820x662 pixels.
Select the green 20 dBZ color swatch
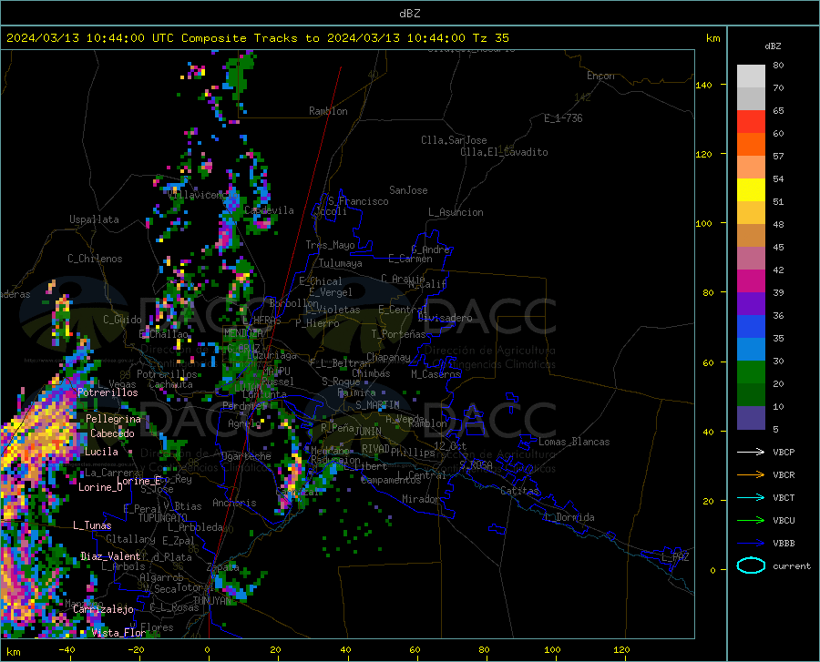751,372
